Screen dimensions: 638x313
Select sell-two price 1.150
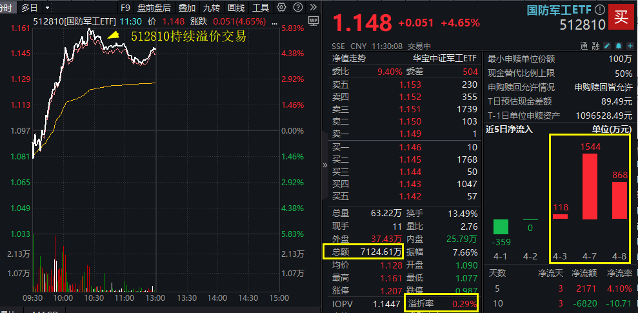pos(410,121)
